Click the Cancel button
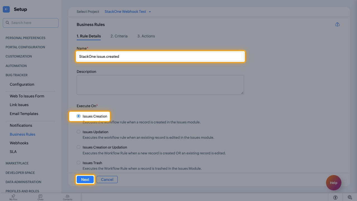Image resolution: width=357 pixels, height=201 pixels. [x=107, y=180]
